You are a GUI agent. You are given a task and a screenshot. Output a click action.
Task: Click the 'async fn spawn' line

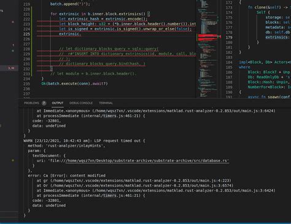(269, 97)
